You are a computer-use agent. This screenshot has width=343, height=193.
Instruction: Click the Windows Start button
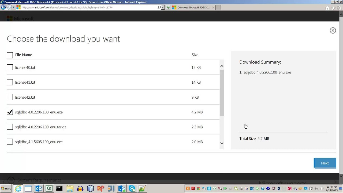6,188
